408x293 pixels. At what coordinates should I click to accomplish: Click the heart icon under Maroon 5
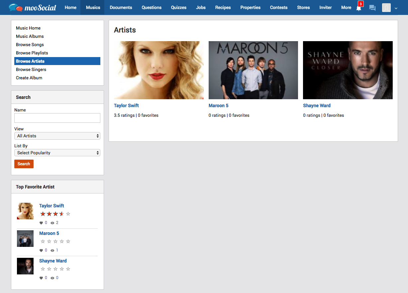(41, 251)
